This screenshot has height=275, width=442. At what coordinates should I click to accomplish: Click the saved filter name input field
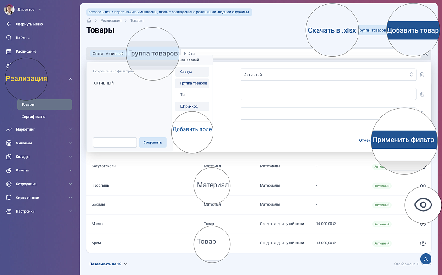tap(115, 143)
